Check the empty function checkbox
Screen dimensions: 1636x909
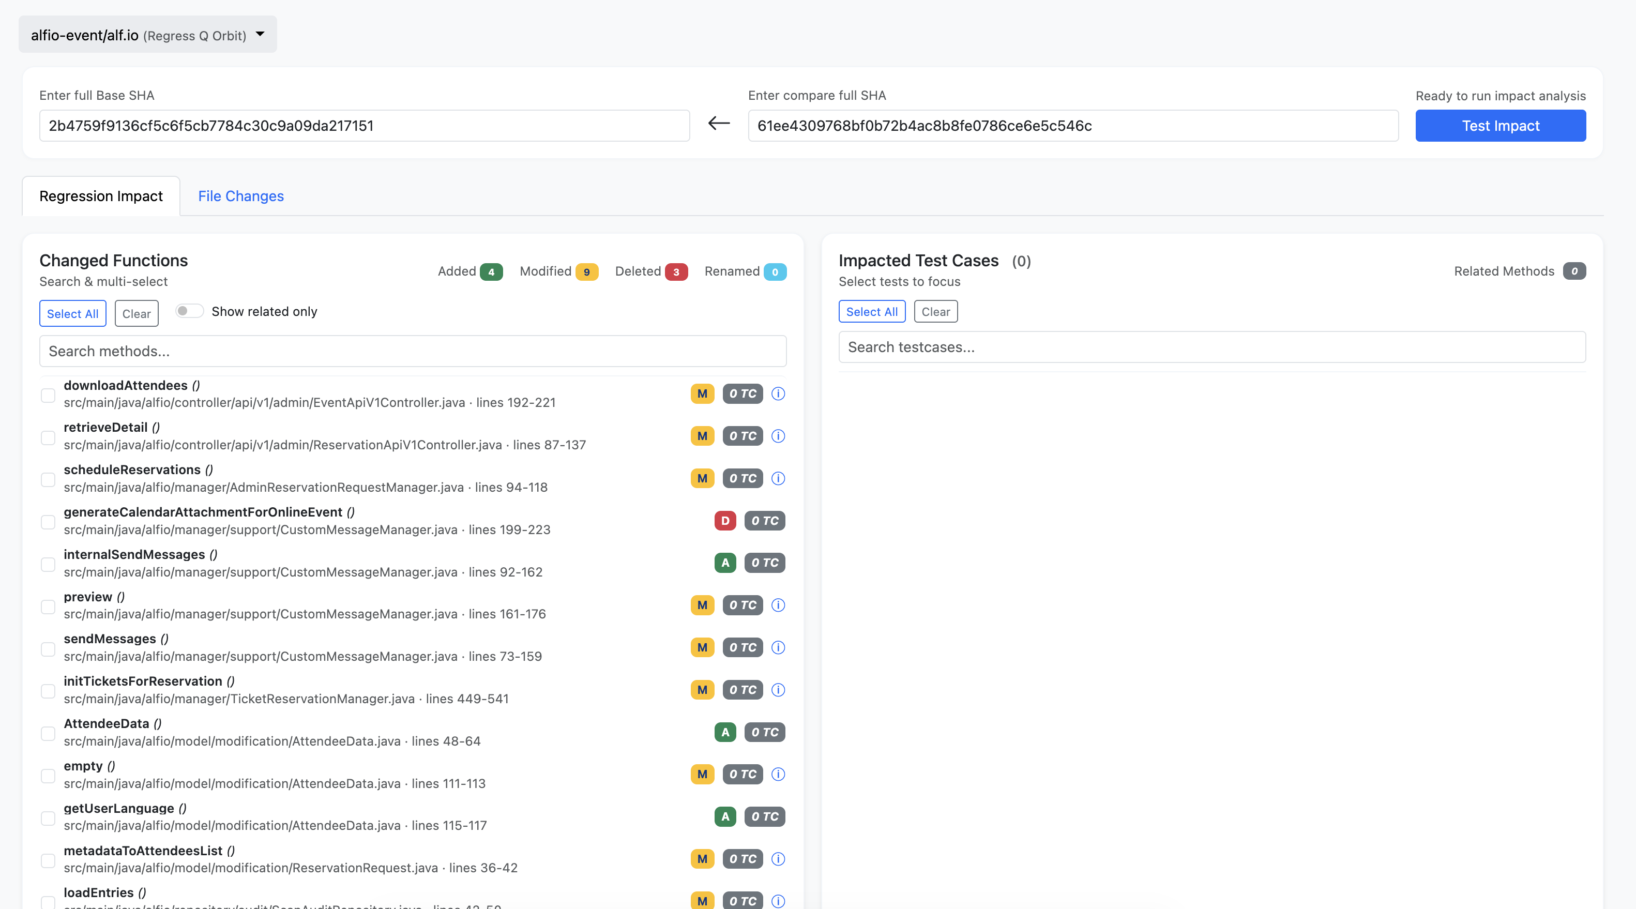pos(48,776)
